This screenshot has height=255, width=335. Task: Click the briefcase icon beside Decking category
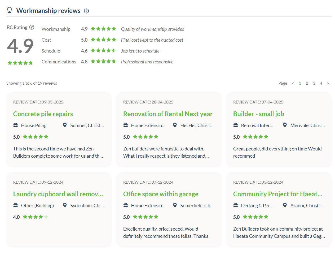click(x=236, y=205)
